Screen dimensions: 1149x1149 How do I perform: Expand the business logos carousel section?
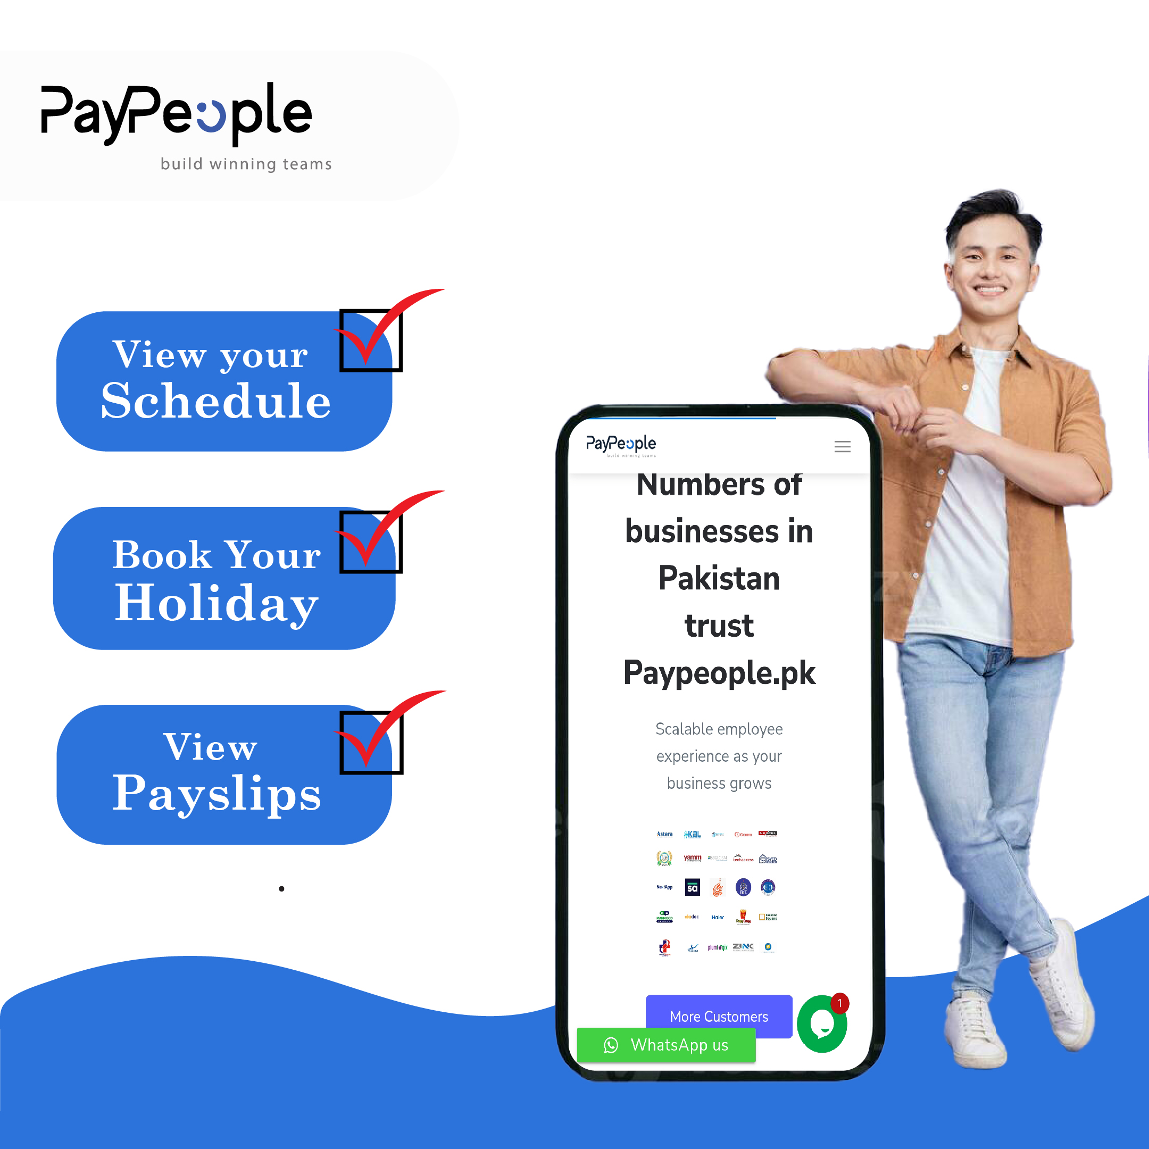coord(720,1015)
